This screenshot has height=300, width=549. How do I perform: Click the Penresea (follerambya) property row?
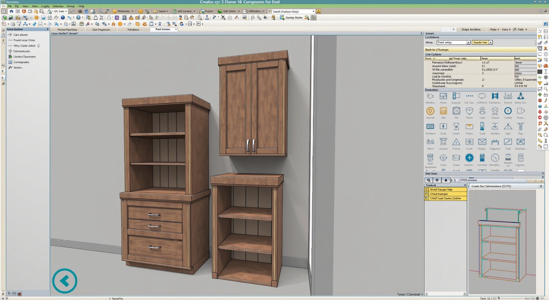pyautogui.click(x=481, y=63)
